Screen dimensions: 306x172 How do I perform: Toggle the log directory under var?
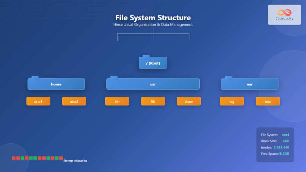(x=232, y=101)
